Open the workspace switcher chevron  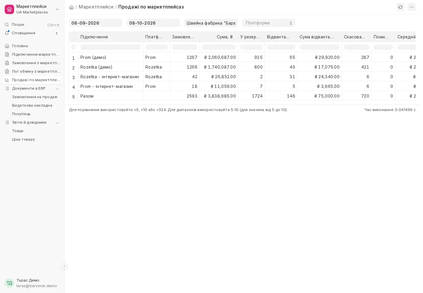[57, 9]
